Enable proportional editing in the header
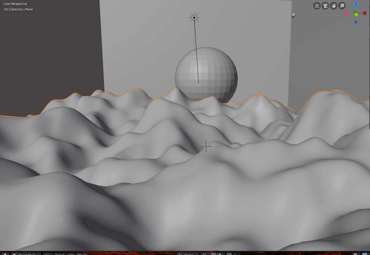Viewport: 370px width, 255px height. [229, 254]
